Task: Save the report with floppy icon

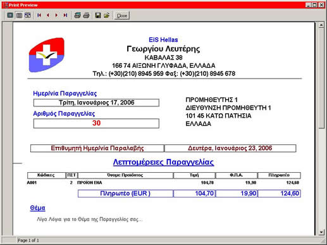Action: coord(98,15)
